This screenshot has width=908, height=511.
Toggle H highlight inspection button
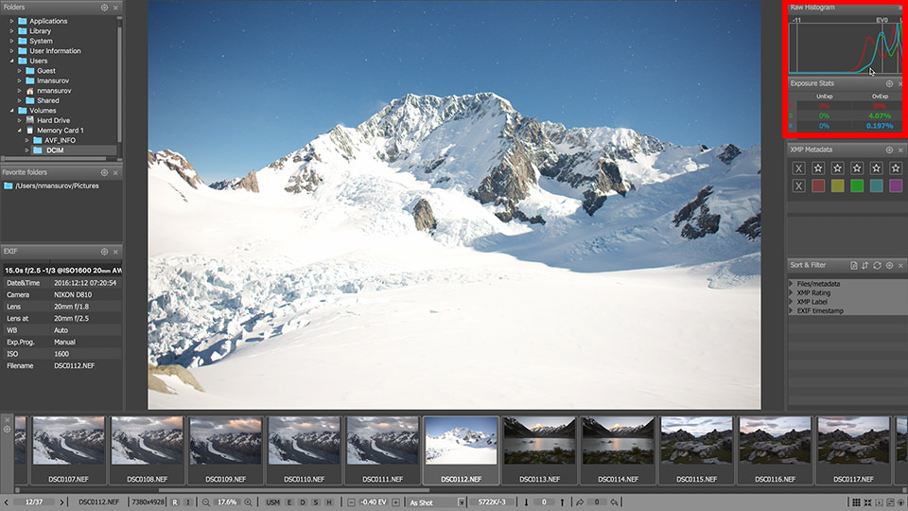(x=329, y=502)
